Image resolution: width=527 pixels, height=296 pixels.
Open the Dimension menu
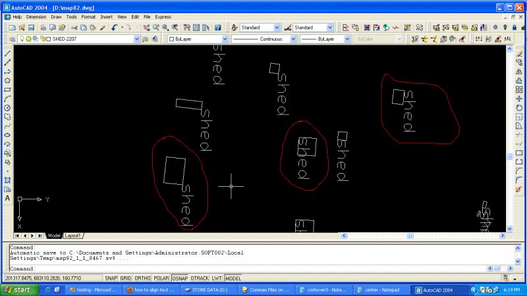pyautogui.click(x=36, y=17)
